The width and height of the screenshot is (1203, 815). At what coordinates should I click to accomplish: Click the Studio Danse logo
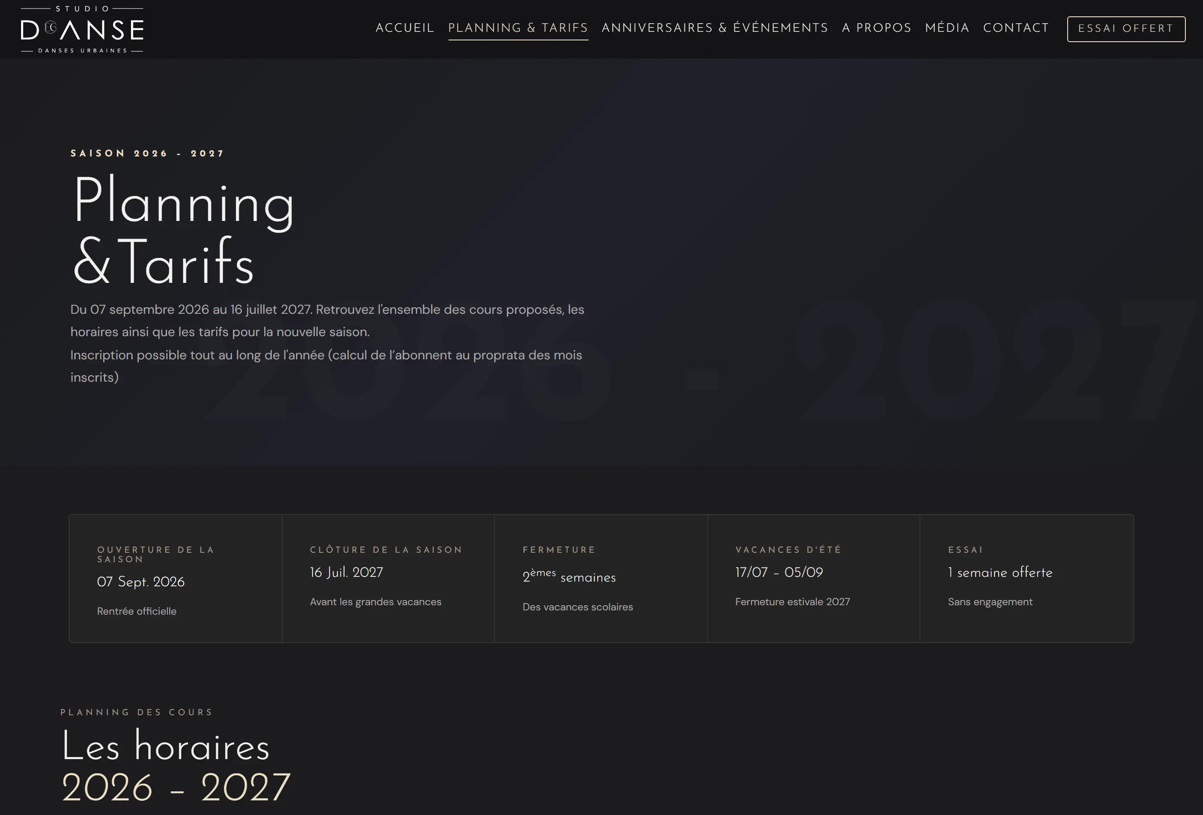pyautogui.click(x=82, y=29)
